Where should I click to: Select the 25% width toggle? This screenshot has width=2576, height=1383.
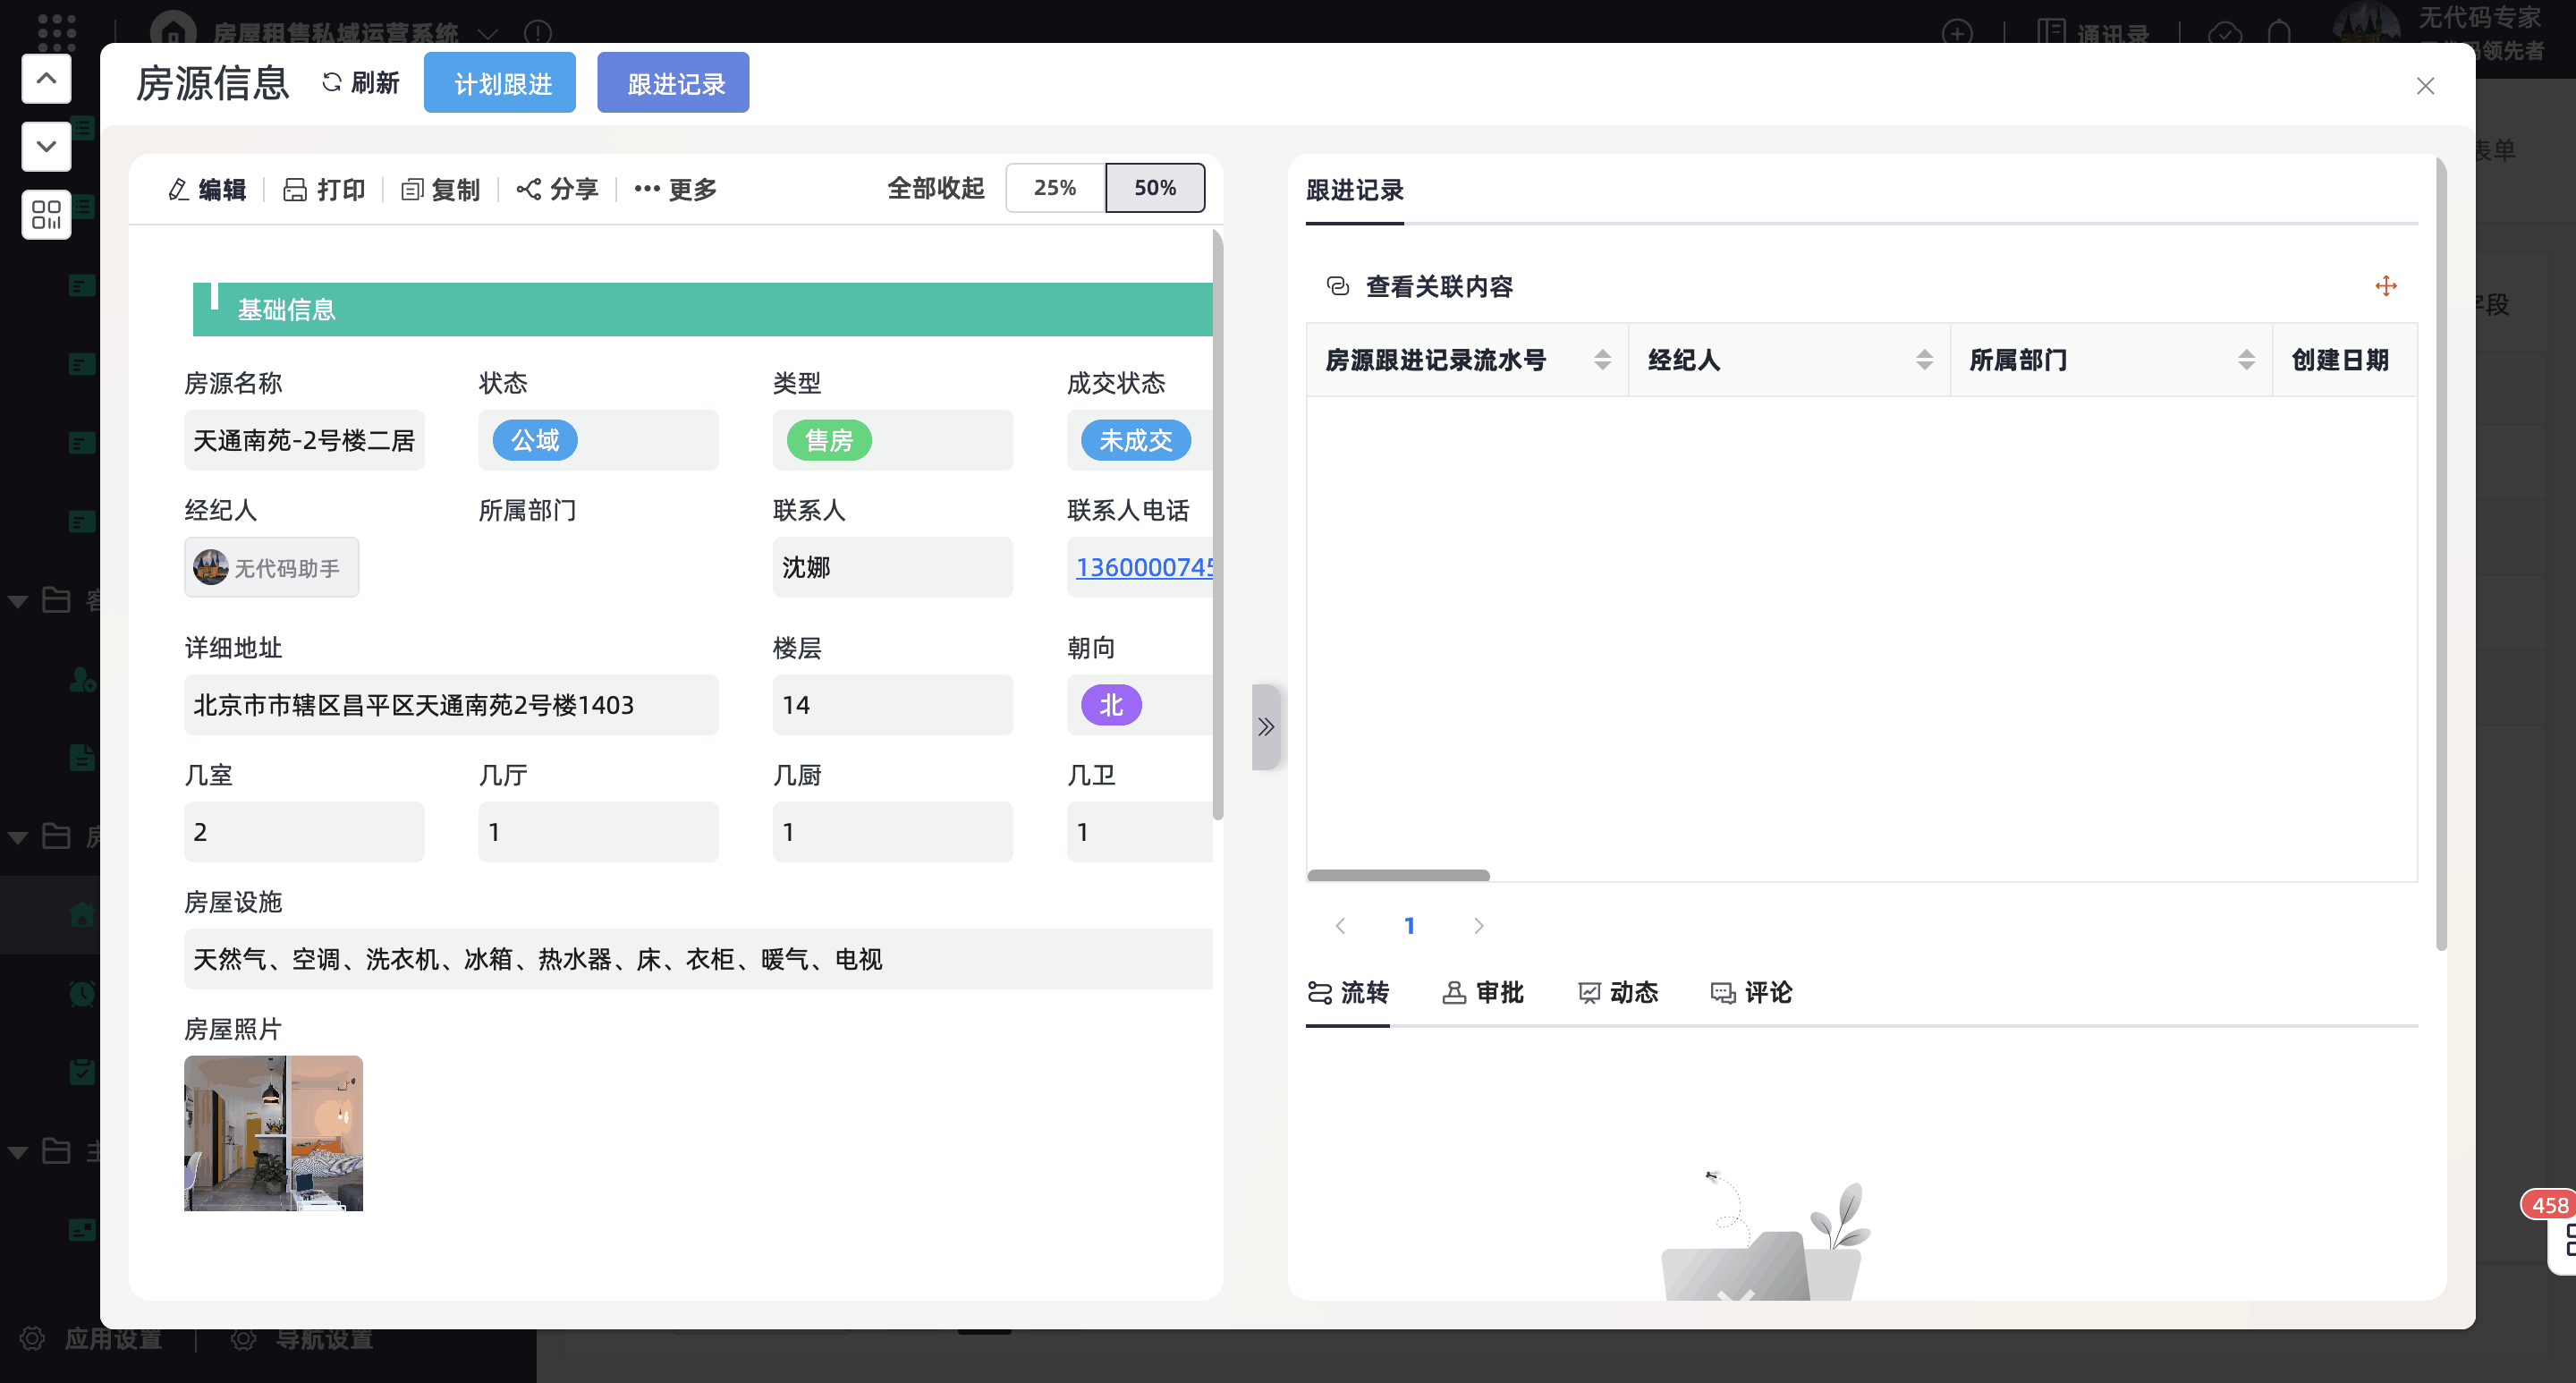[1054, 188]
